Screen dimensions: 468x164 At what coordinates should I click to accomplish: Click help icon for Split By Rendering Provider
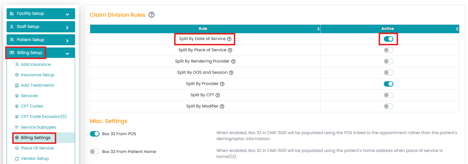pos(233,61)
